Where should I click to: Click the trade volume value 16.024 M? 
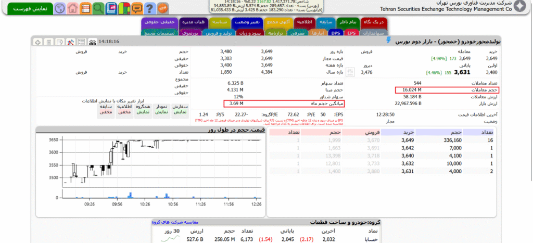coord(412,89)
